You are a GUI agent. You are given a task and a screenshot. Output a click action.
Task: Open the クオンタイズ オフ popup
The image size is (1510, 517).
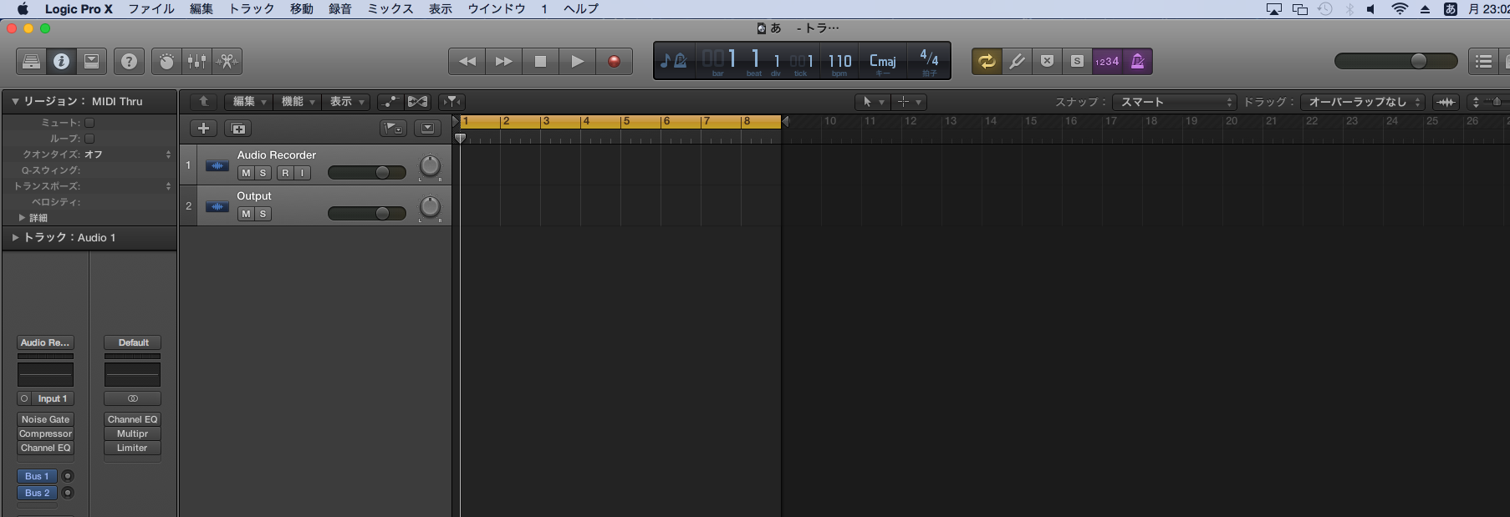[127, 155]
